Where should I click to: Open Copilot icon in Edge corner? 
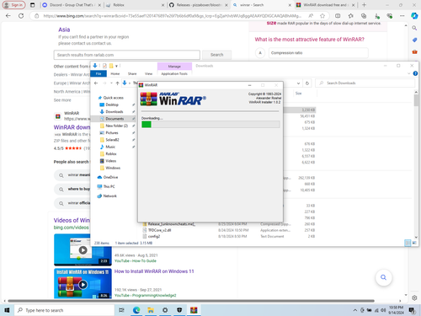click(x=414, y=16)
